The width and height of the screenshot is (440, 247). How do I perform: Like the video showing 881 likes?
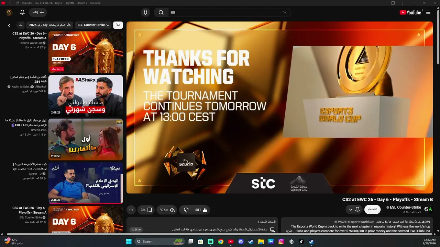click(201, 210)
